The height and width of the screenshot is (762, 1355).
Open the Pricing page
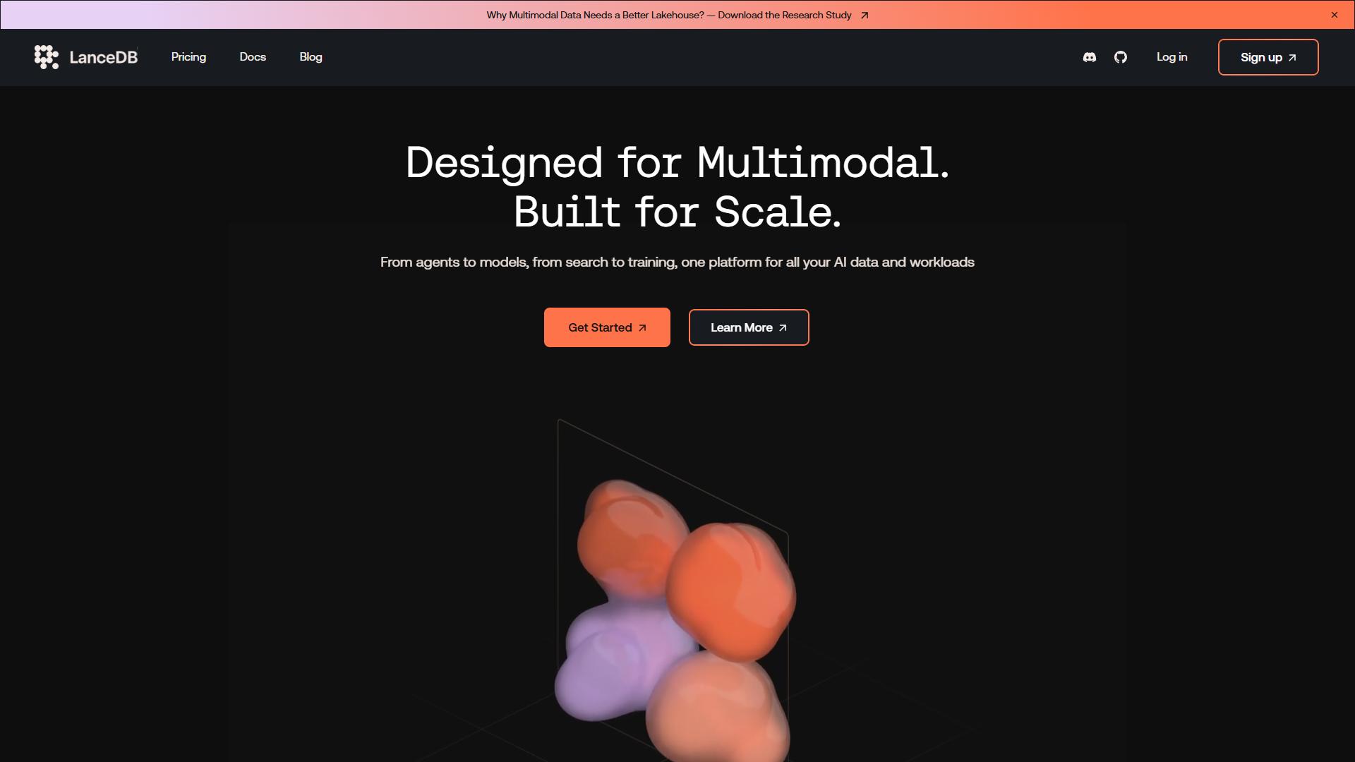pos(188,57)
